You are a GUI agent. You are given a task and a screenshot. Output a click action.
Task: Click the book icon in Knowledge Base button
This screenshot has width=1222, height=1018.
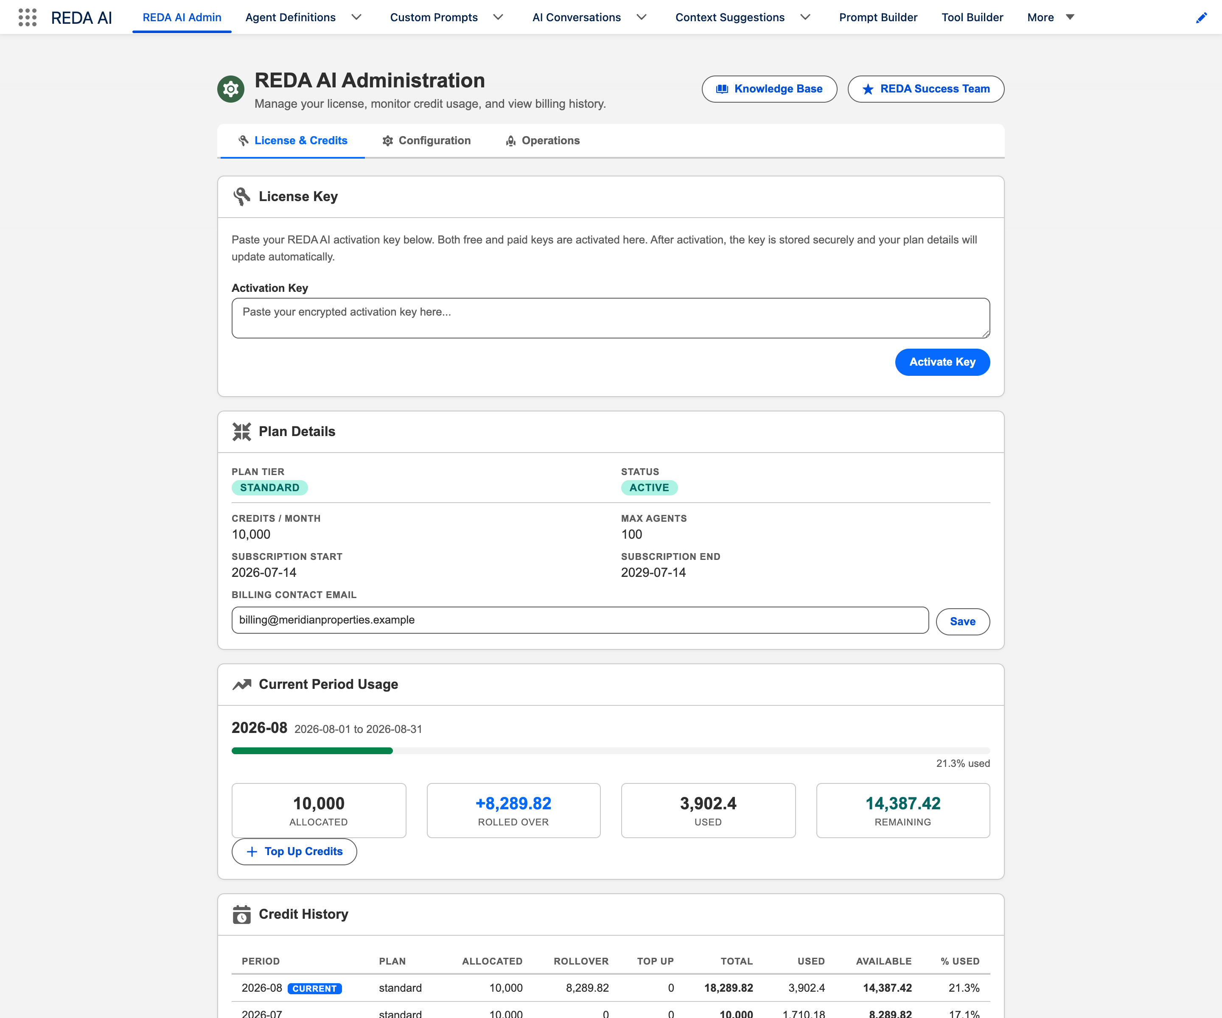coord(722,89)
